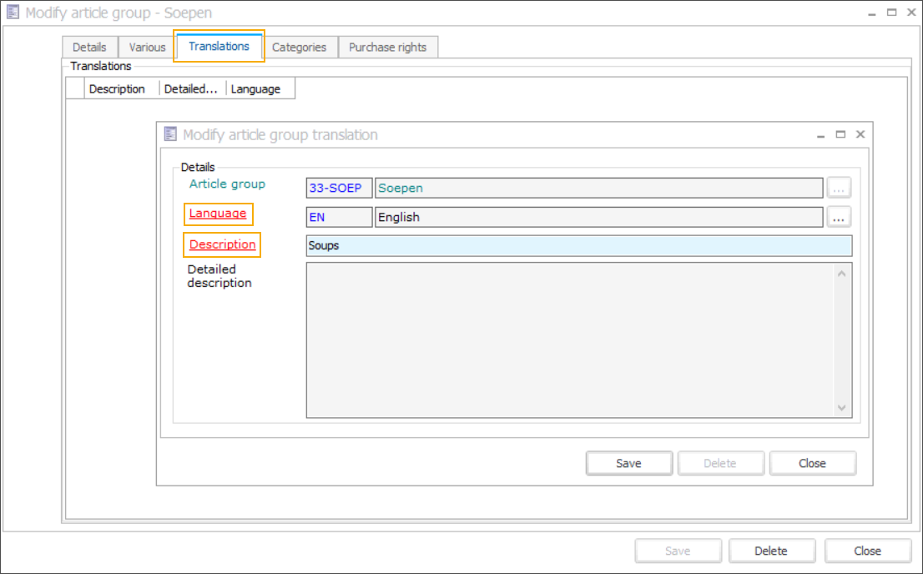
Task: Switch to Purchase rights tab
Action: point(387,48)
